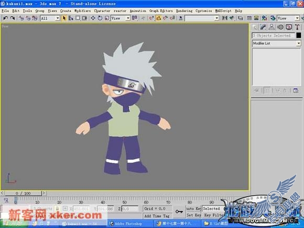Click the time slider left arrow
This screenshot has width=304, height=228.
coord(2,193)
